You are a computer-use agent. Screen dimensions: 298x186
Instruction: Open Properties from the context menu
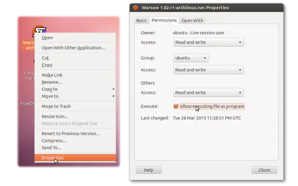pyautogui.click(x=75, y=158)
